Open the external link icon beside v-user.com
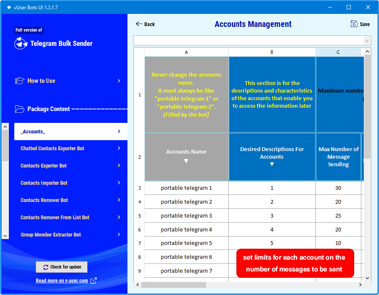Screen dimensions: 379x295 [x=93, y=281]
